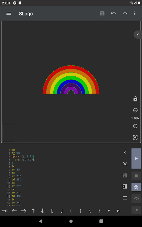The image size is (142, 227).
Task: Save the project from the top toolbar
Action: (102, 14)
